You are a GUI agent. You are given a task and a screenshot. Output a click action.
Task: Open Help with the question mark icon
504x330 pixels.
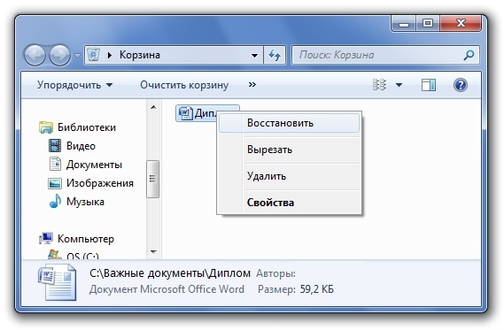[x=461, y=85]
